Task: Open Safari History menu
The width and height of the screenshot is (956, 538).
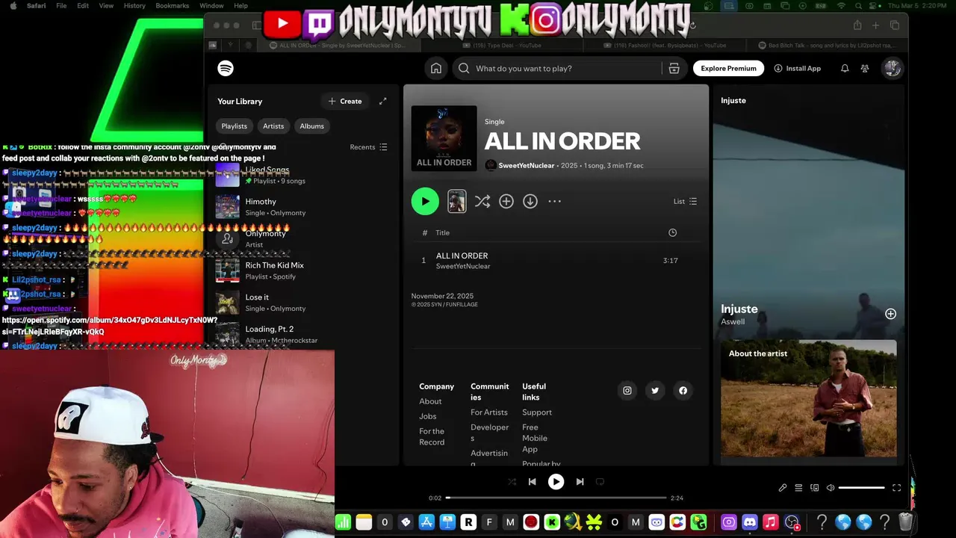Action: click(x=134, y=5)
